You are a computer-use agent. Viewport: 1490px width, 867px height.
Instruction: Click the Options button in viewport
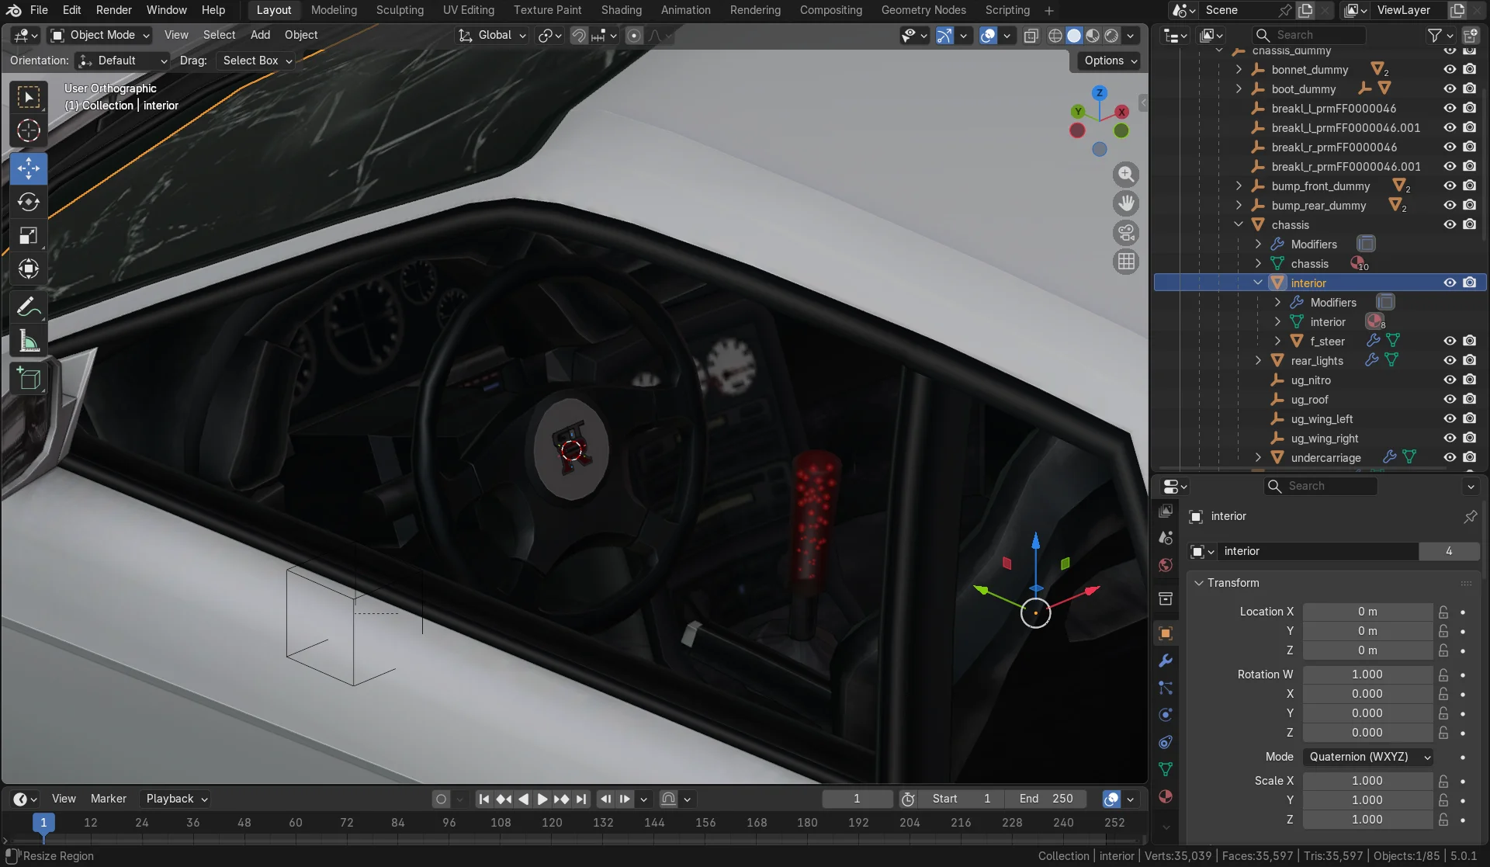1109,61
